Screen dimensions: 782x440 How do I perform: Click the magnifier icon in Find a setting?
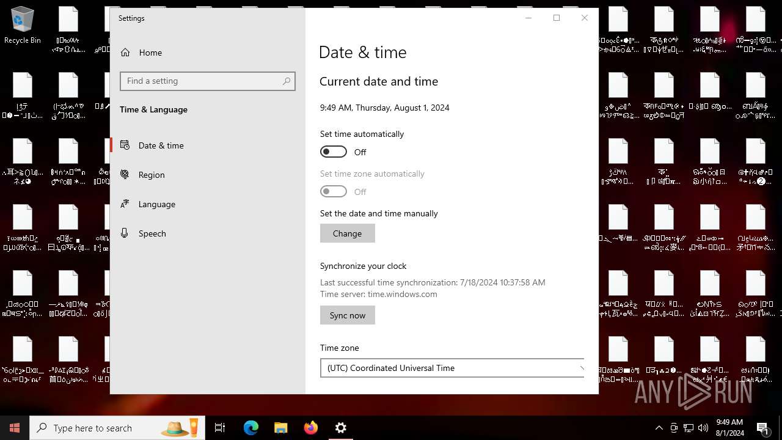[287, 81]
